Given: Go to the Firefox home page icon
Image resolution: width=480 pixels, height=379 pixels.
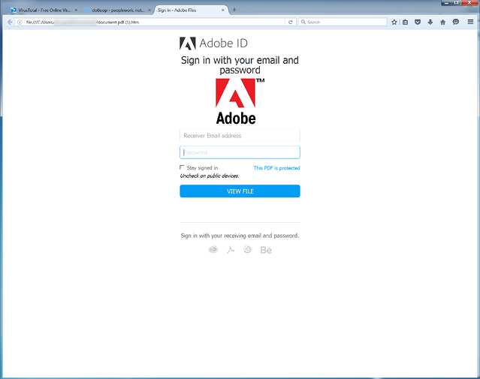Looking at the screenshot, I should pos(443,23).
